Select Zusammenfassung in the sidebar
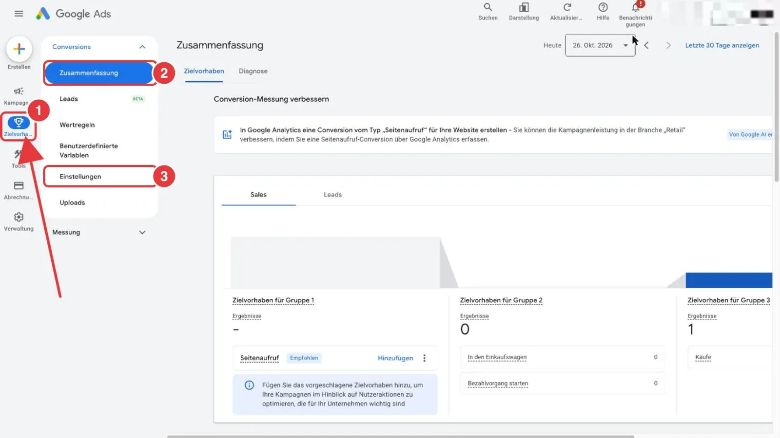 99,73
